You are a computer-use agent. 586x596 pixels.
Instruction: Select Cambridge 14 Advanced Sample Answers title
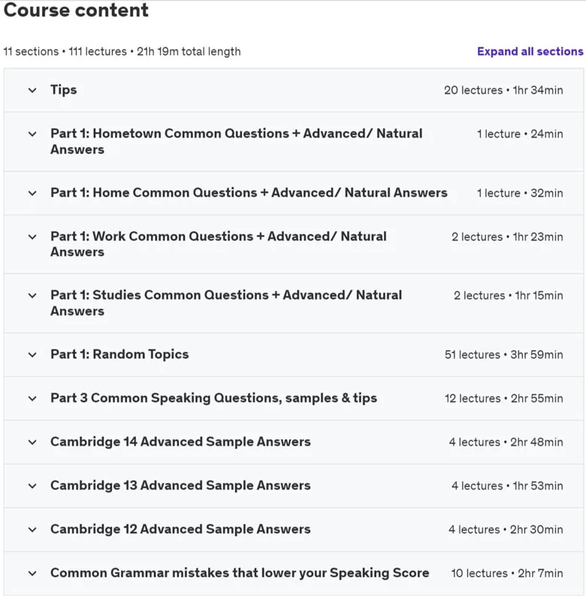pyautogui.click(x=180, y=442)
